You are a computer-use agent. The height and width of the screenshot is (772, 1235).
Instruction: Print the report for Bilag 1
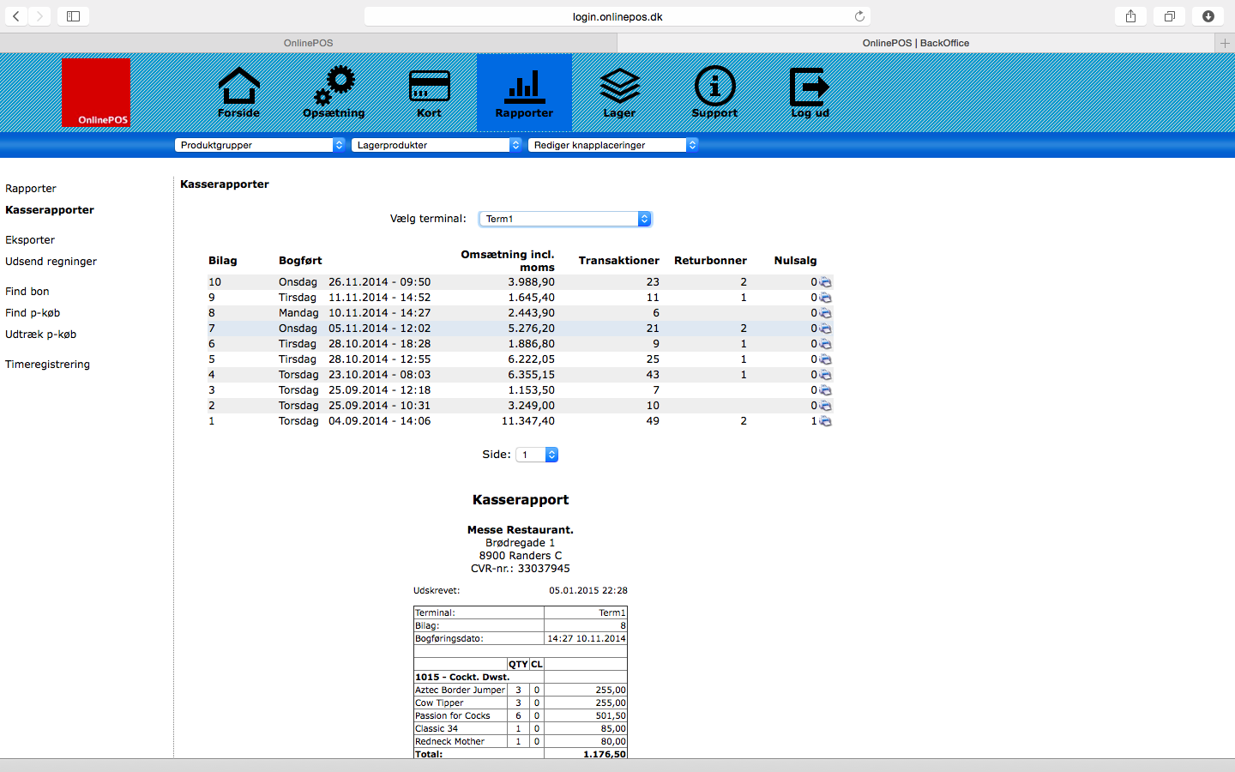[825, 421]
